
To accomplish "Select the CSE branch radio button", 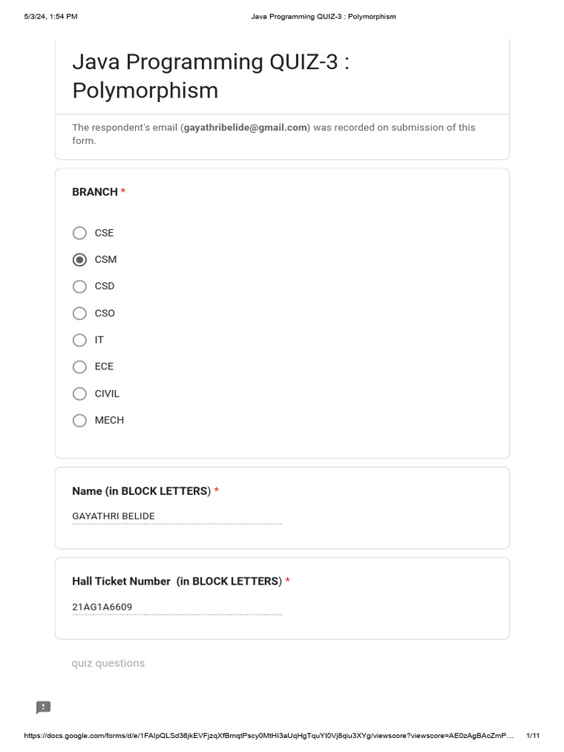I will [79, 233].
